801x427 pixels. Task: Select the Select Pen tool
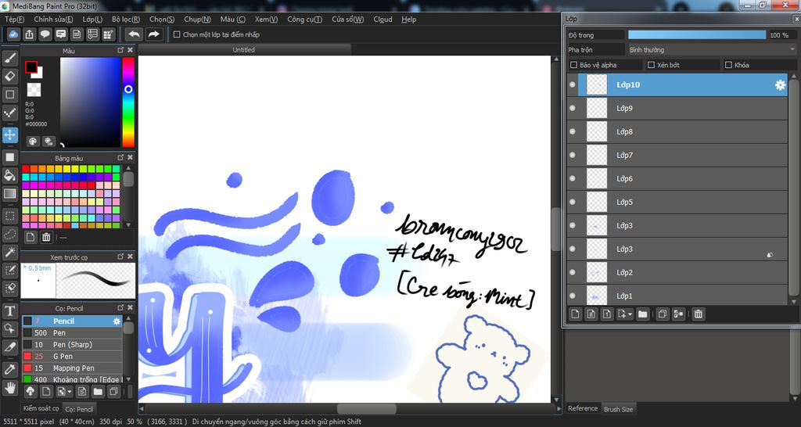pyautogui.click(x=9, y=270)
